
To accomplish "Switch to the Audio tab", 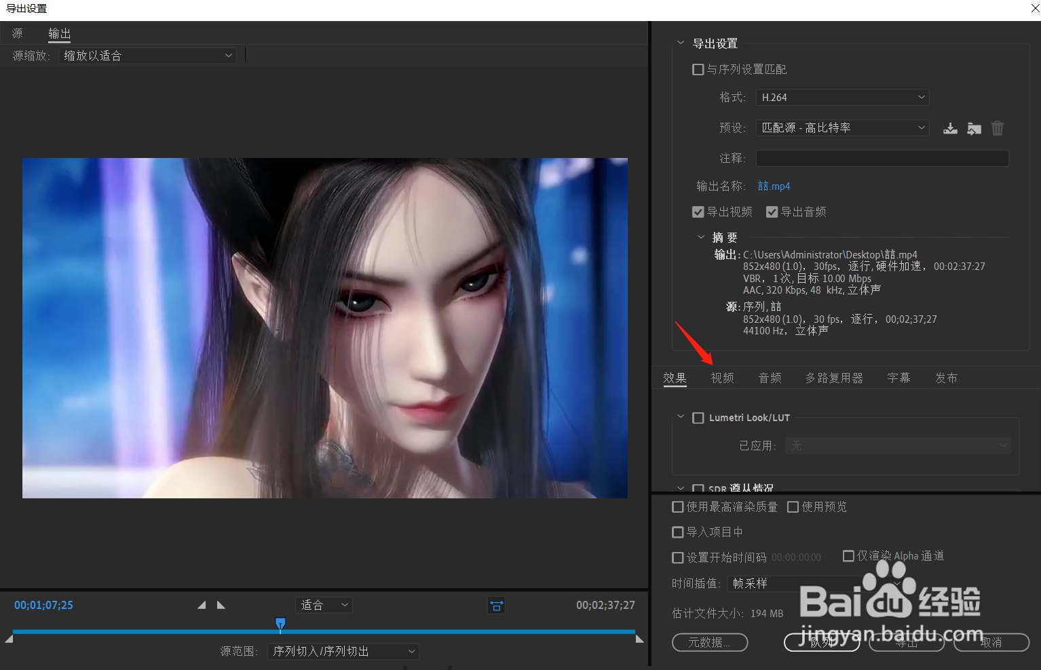I will [770, 378].
